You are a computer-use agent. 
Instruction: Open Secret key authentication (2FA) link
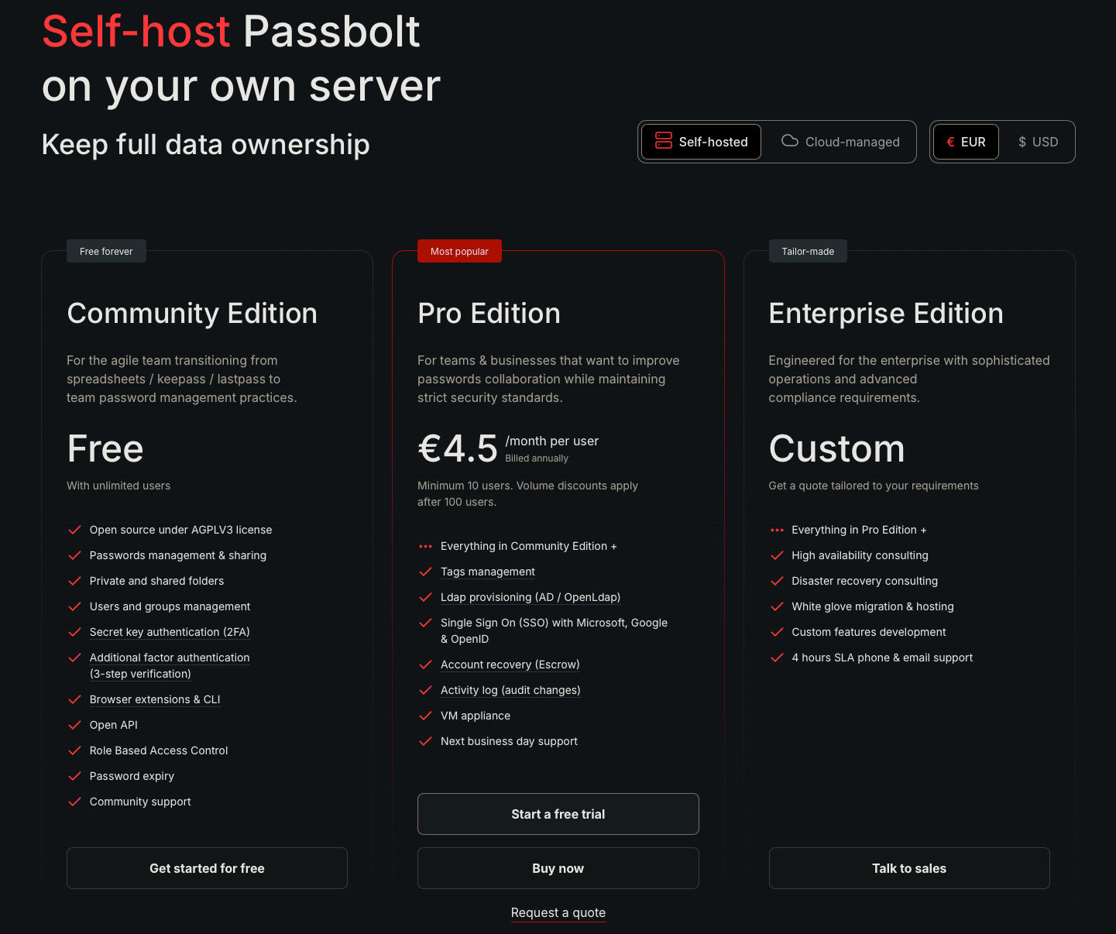(170, 632)
